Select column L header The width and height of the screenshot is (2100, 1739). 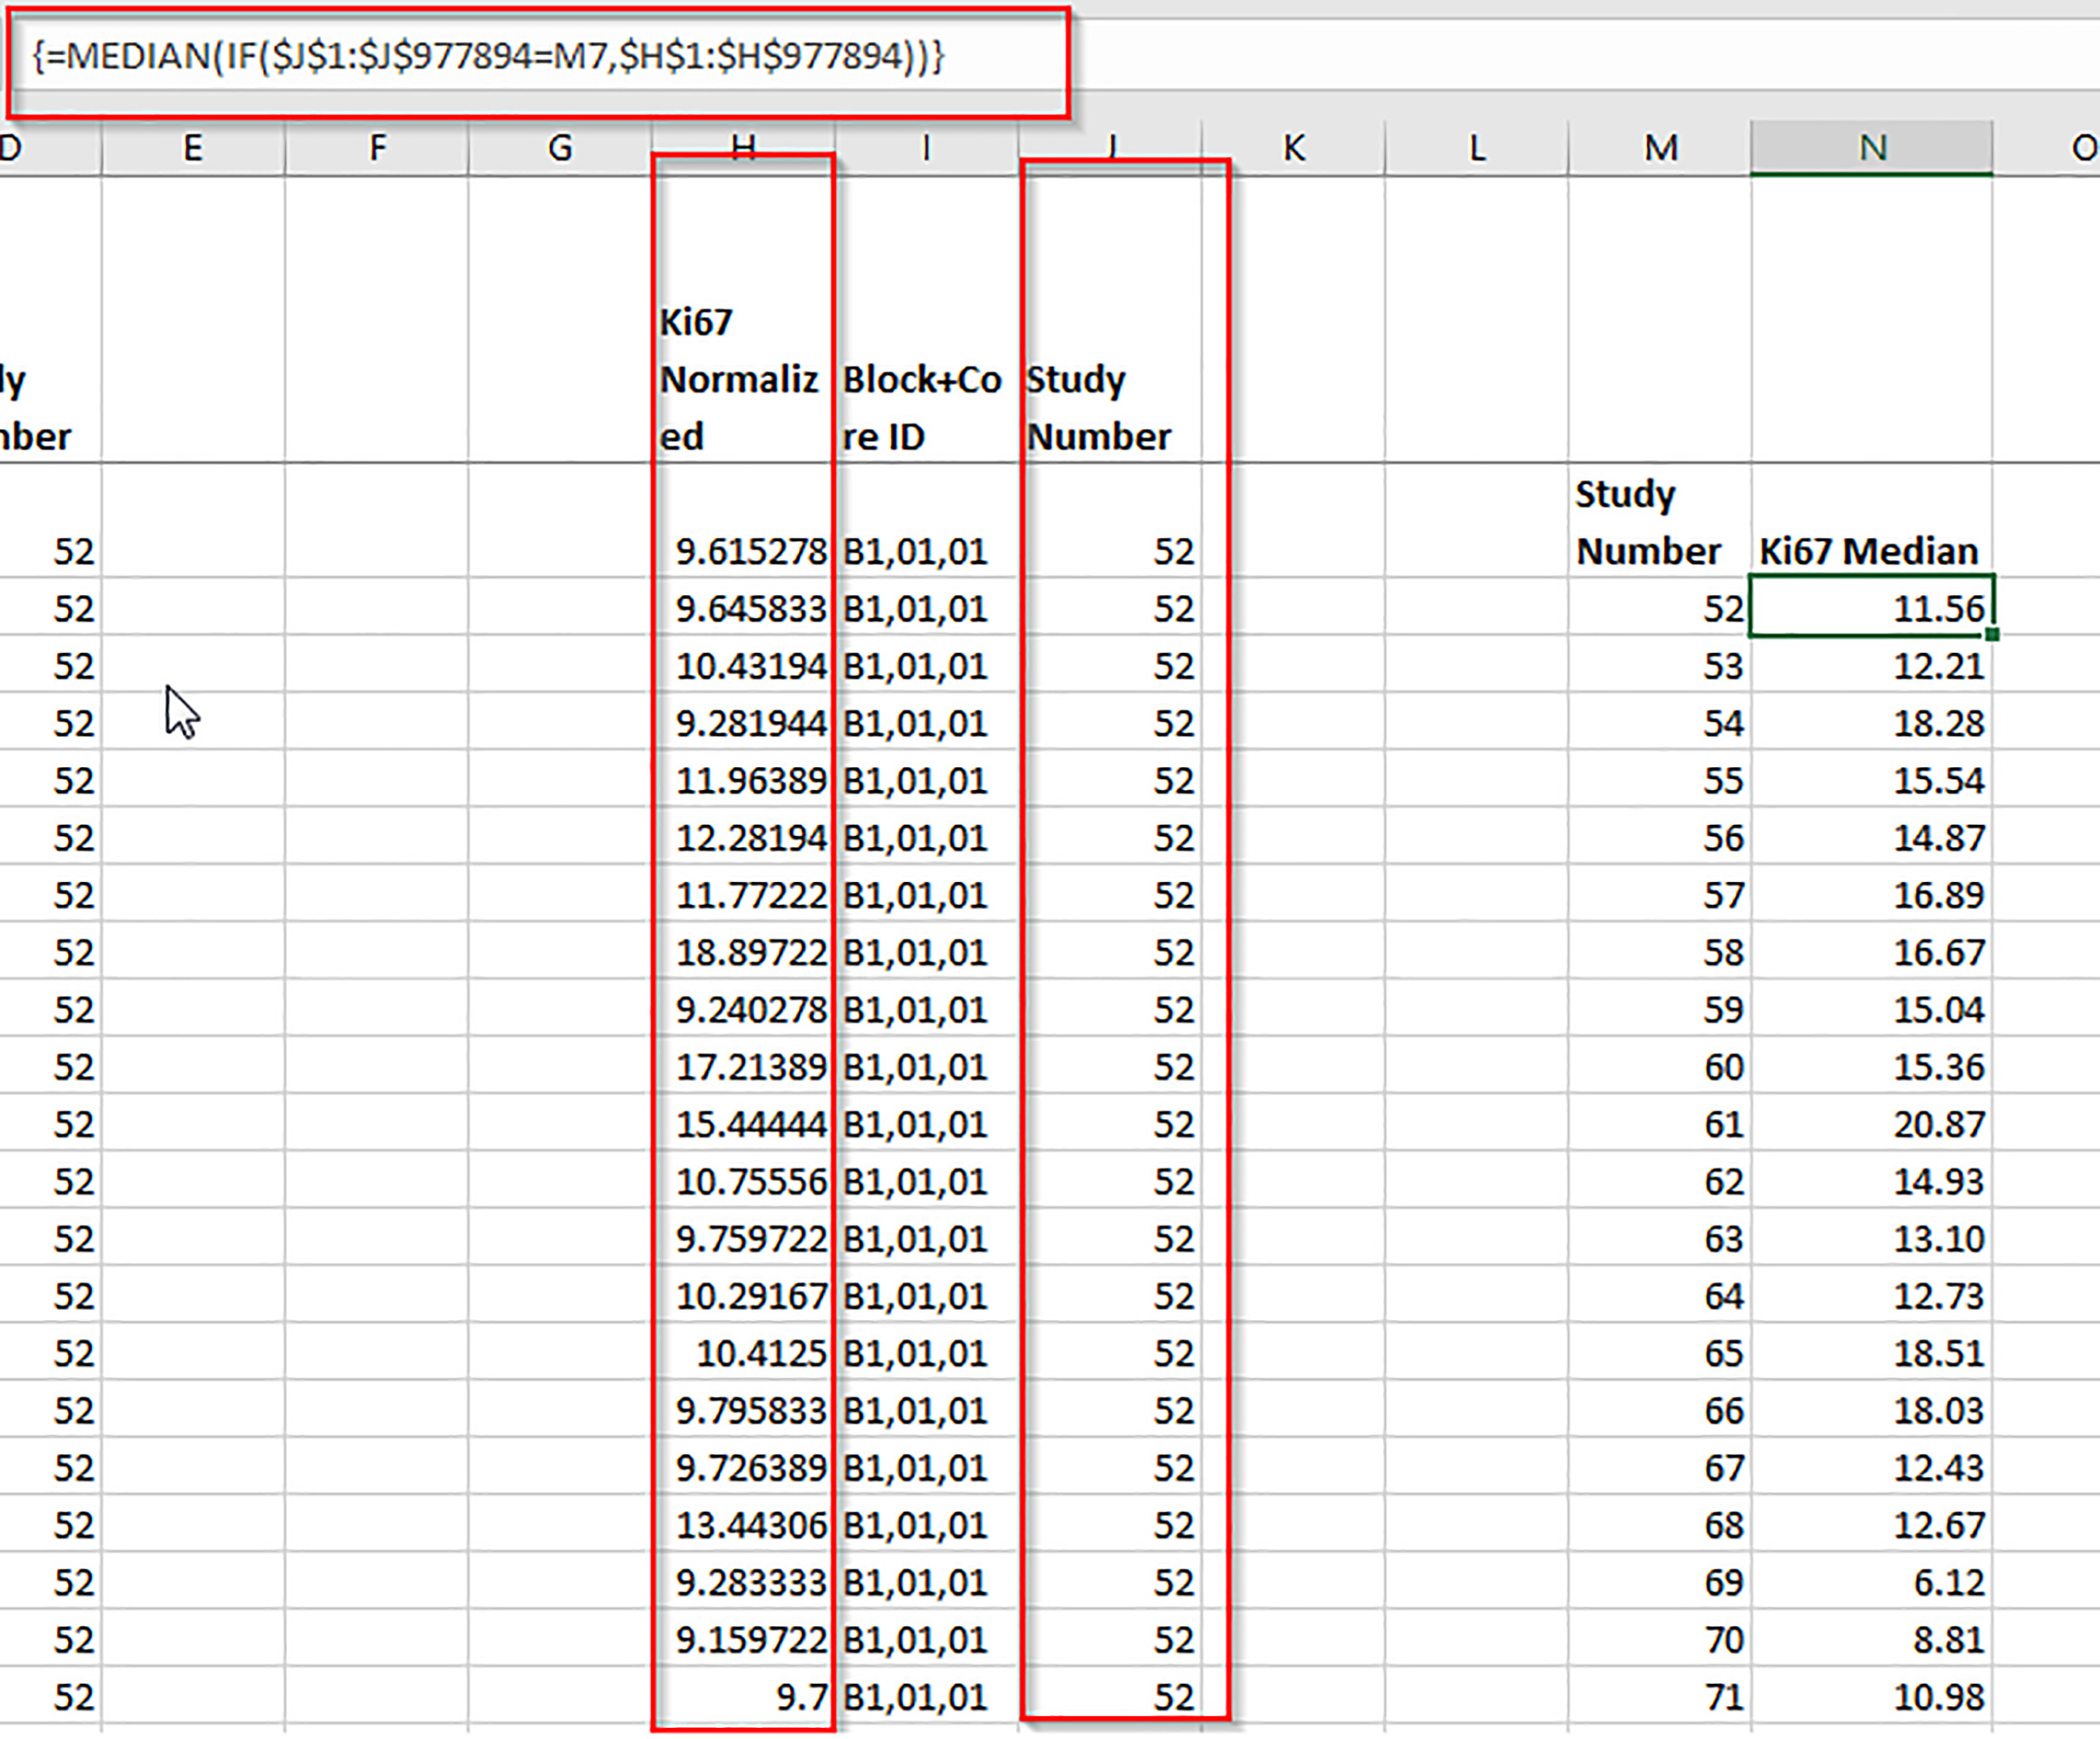point(1476,149)
